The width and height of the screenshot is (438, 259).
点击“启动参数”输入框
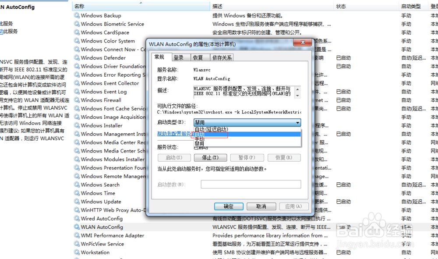pos(251,184)
